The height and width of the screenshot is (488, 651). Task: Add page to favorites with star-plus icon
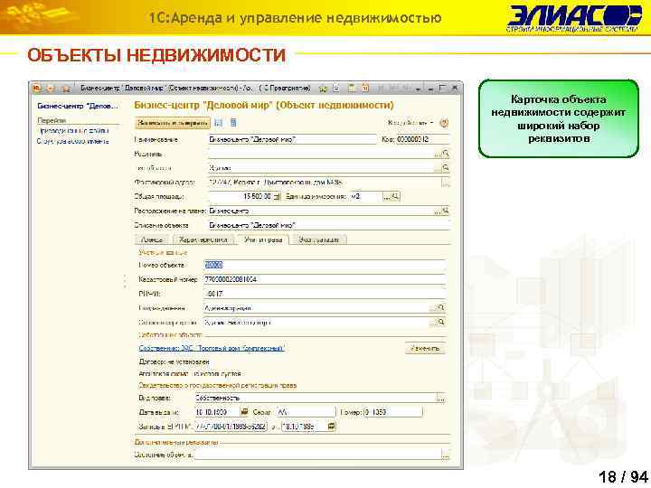tap(323, 88)
